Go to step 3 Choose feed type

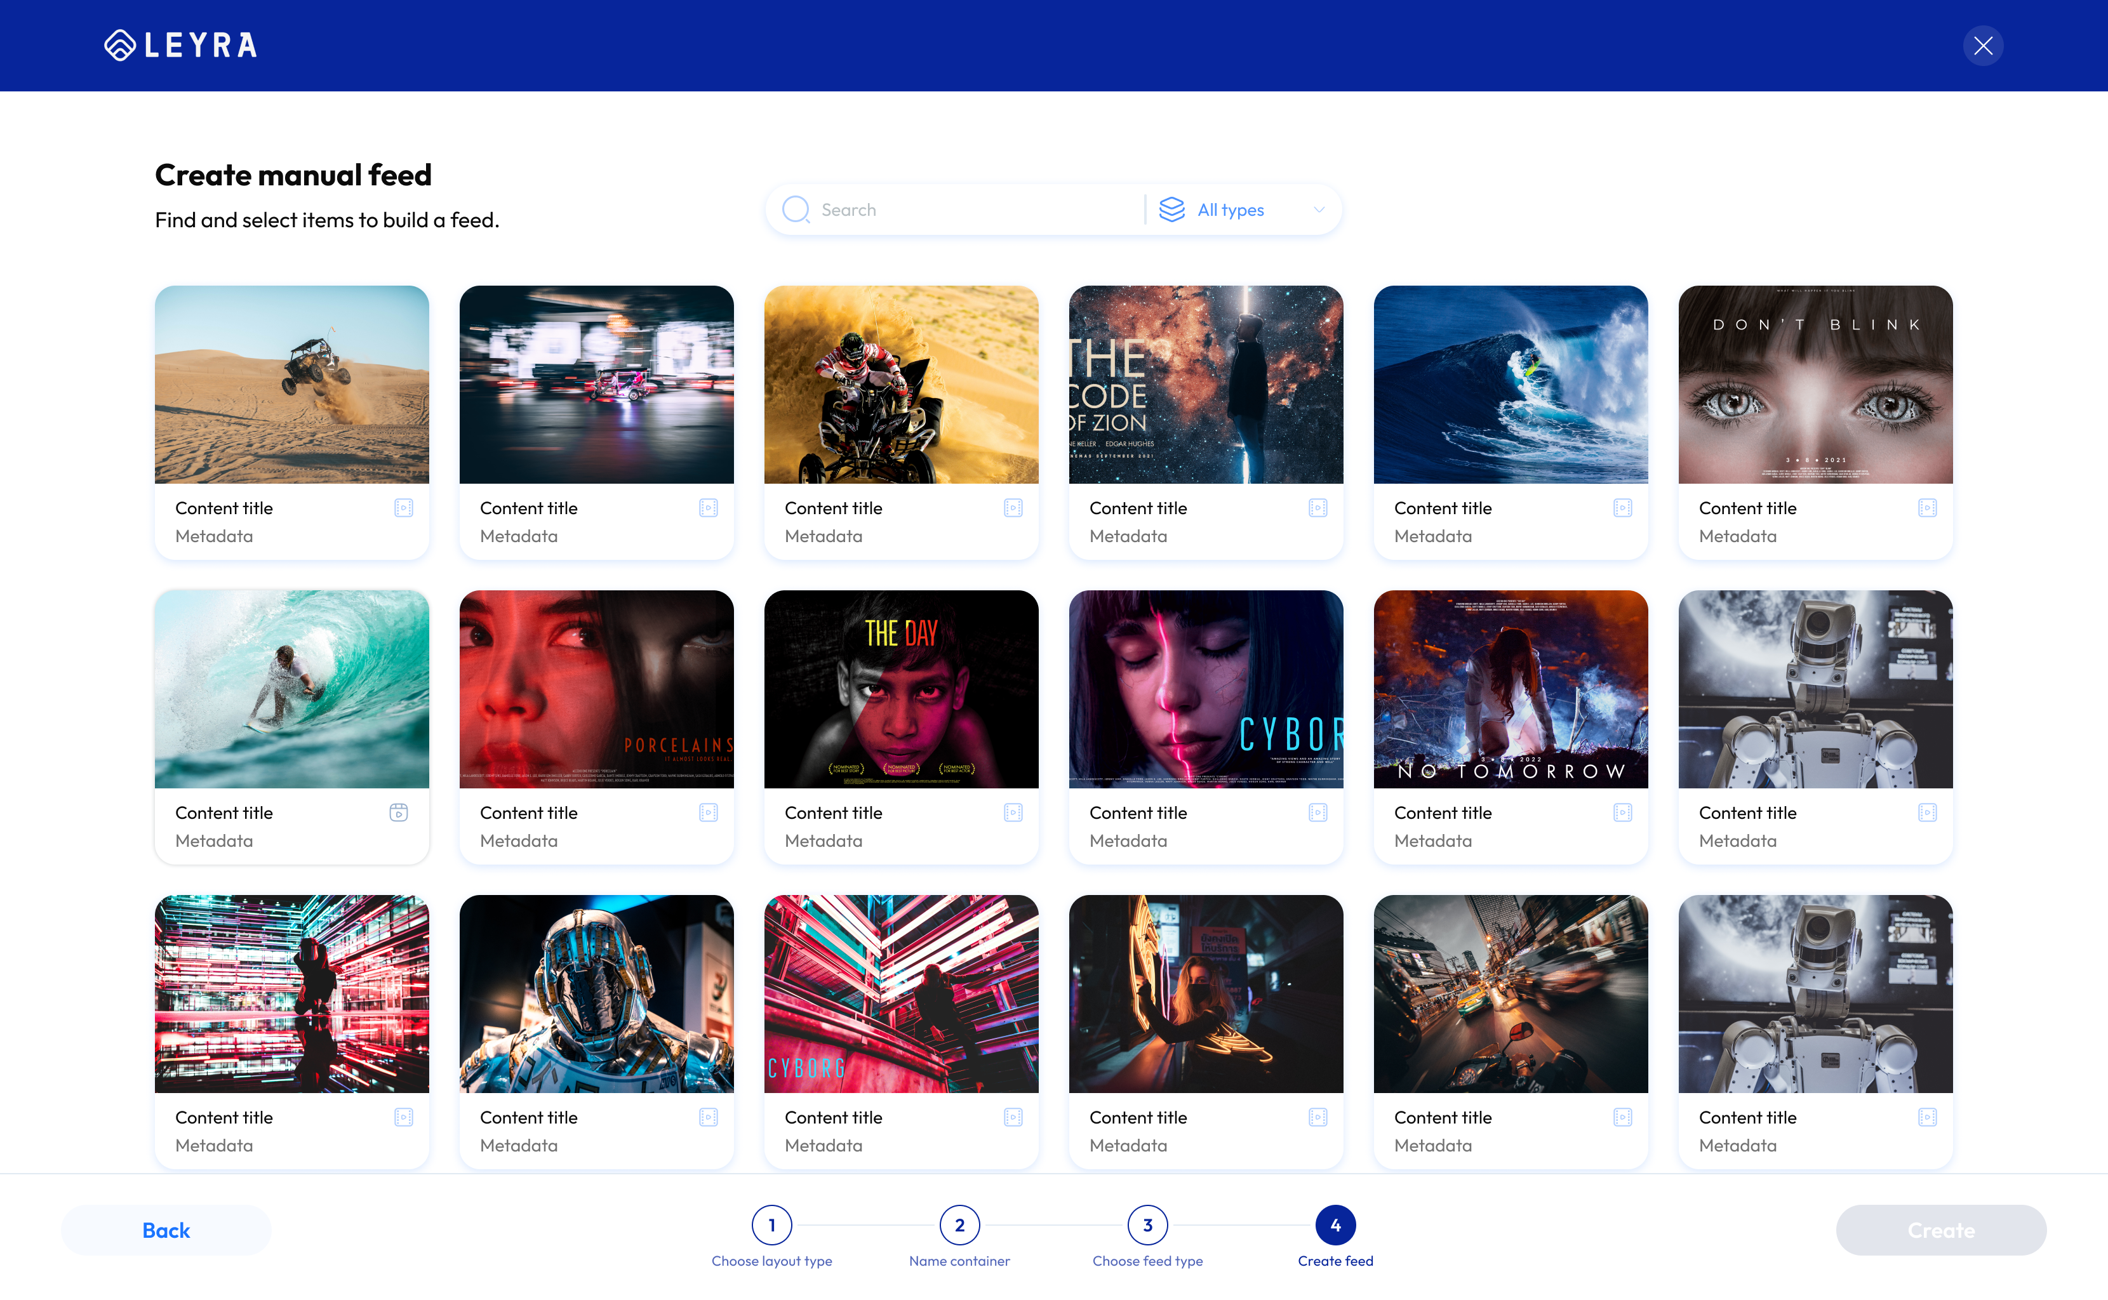1147,1225
